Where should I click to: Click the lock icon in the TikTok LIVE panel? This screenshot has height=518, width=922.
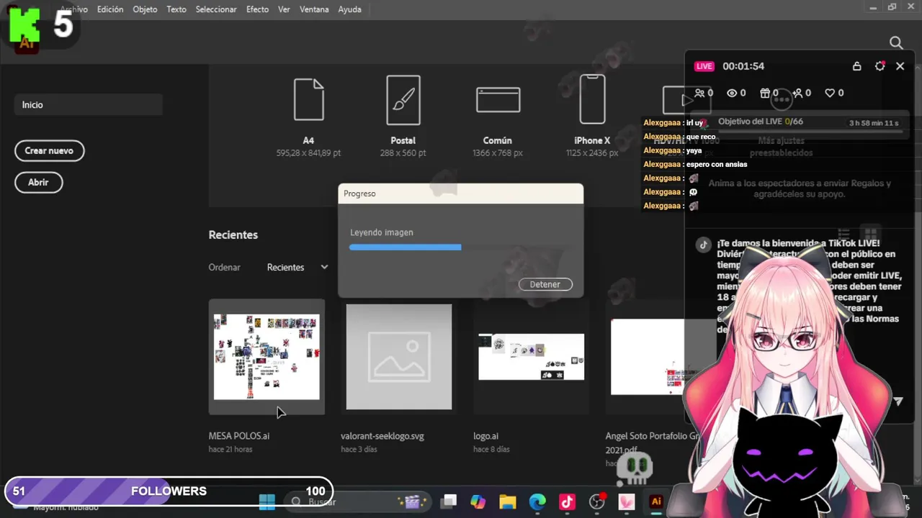(x=856, y=66)
